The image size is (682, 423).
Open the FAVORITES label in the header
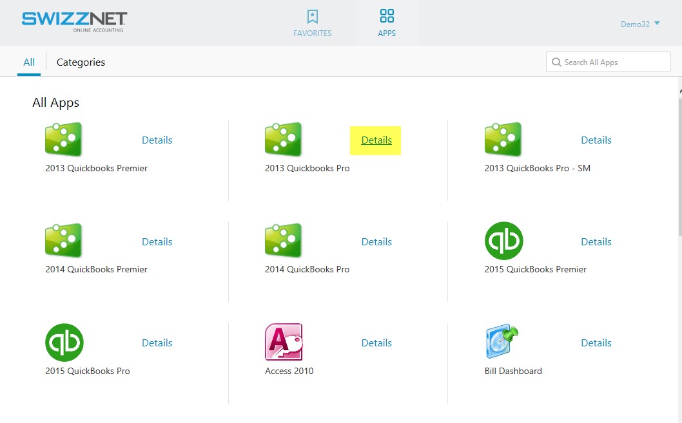coord(312,33)
